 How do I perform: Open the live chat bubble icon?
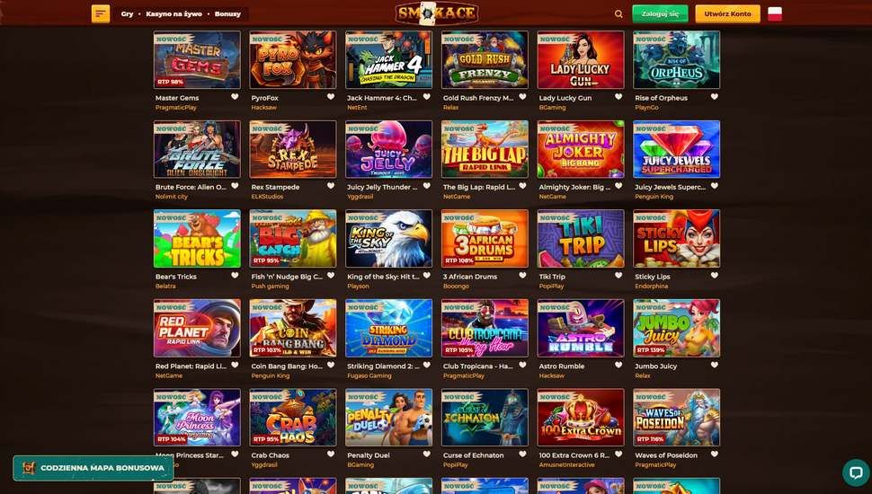click(x=856, y=472)
